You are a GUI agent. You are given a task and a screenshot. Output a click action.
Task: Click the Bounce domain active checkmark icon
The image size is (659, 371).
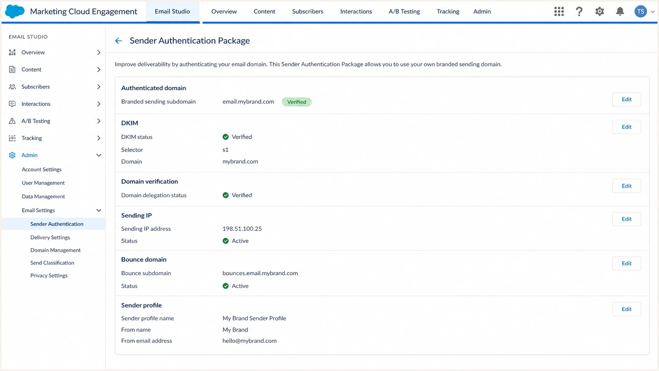225,286
